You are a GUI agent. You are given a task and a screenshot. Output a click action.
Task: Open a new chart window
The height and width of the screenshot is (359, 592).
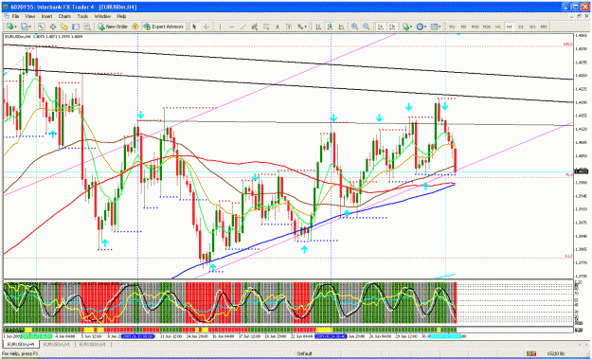[9, 27]
